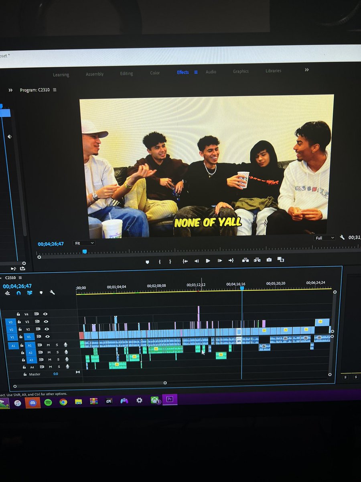Open Discord from the taskbar
This screenshot has width=361, height=482.
point(33,402)
